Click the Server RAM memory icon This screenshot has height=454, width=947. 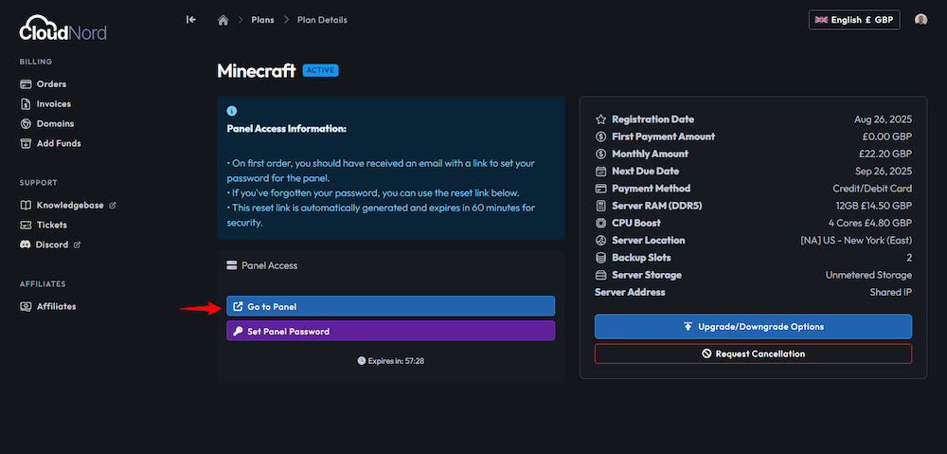tap(600, 206)
